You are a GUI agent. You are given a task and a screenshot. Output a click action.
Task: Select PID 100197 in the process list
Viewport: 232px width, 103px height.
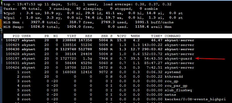[x=13, y=59]
